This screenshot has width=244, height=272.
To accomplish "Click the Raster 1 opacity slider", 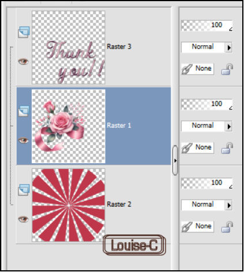I will [207, 105].
